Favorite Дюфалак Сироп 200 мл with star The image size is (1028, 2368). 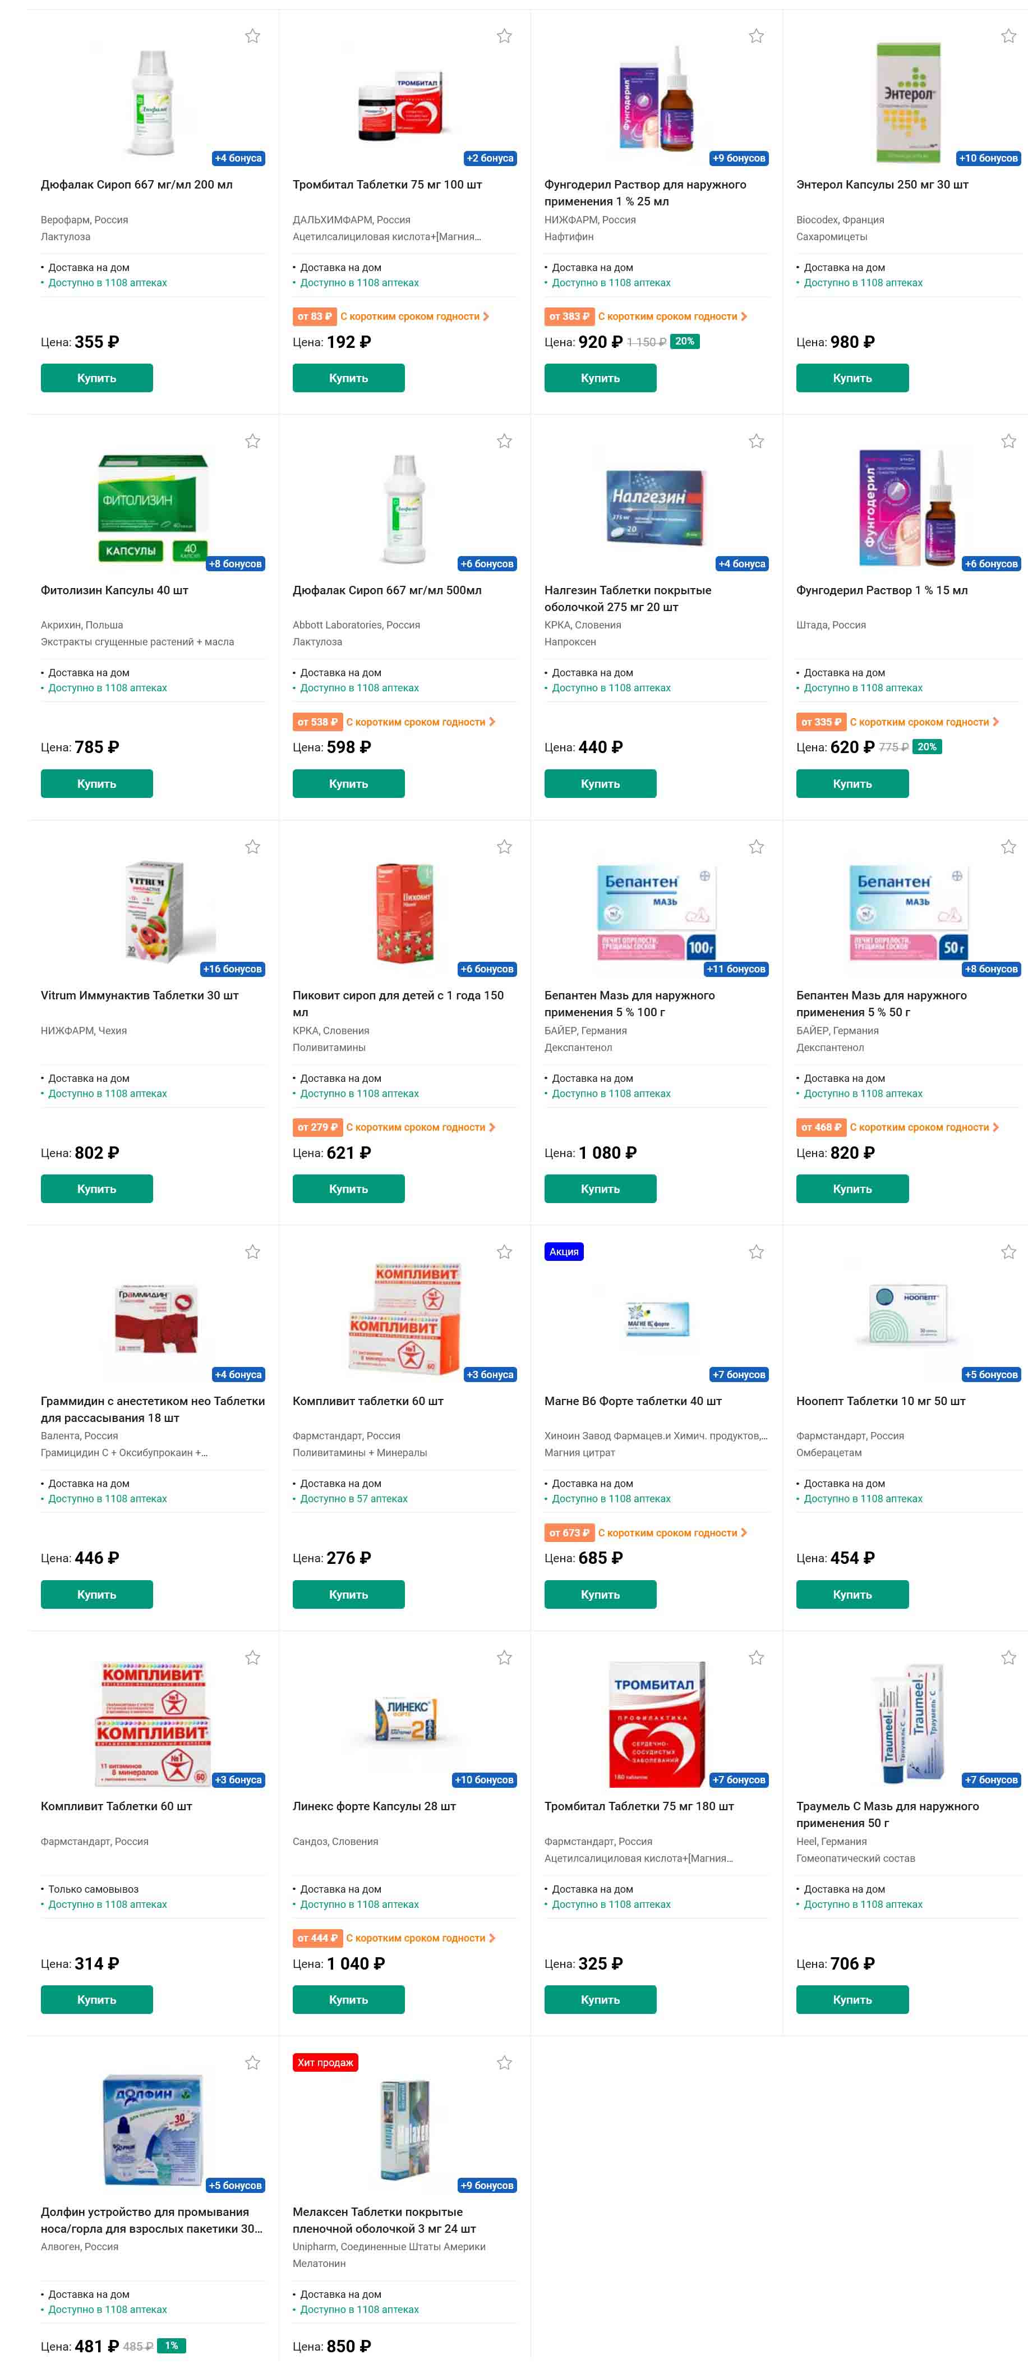tap(252, 36)
